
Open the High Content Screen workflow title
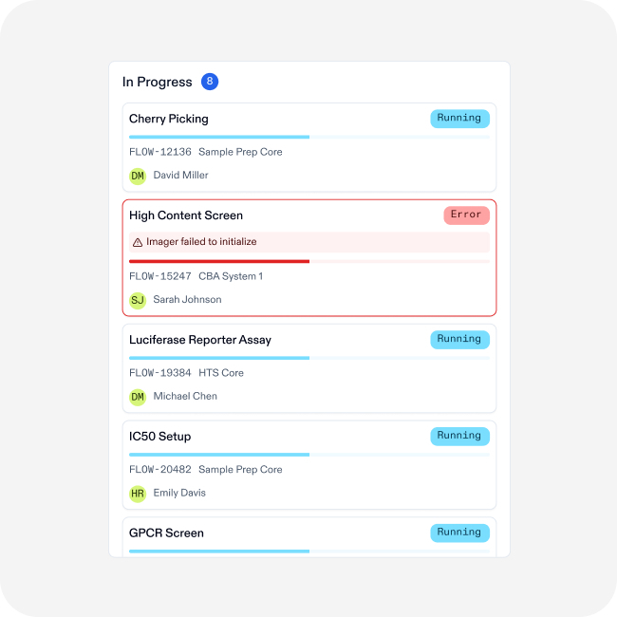tap(186, 215)
